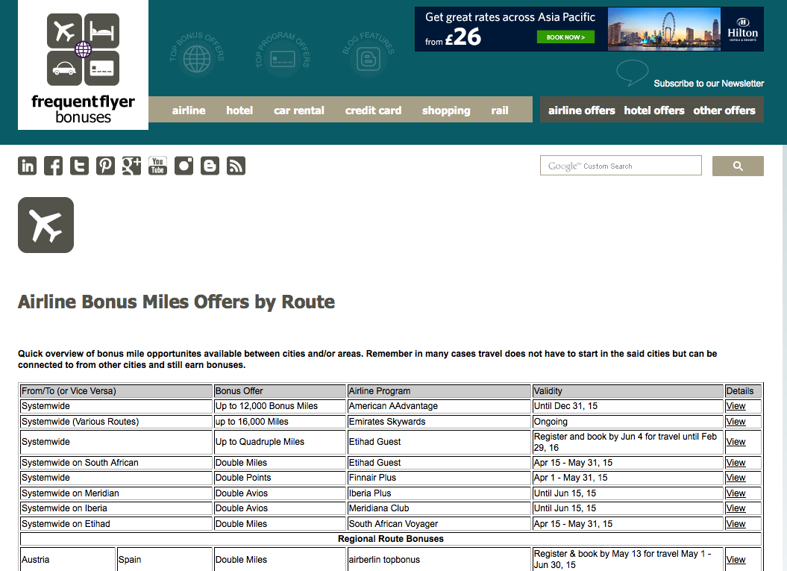View details for South African Voyager offer
The width and height of the screenshot is (787, 571).
tap(736, 524)
